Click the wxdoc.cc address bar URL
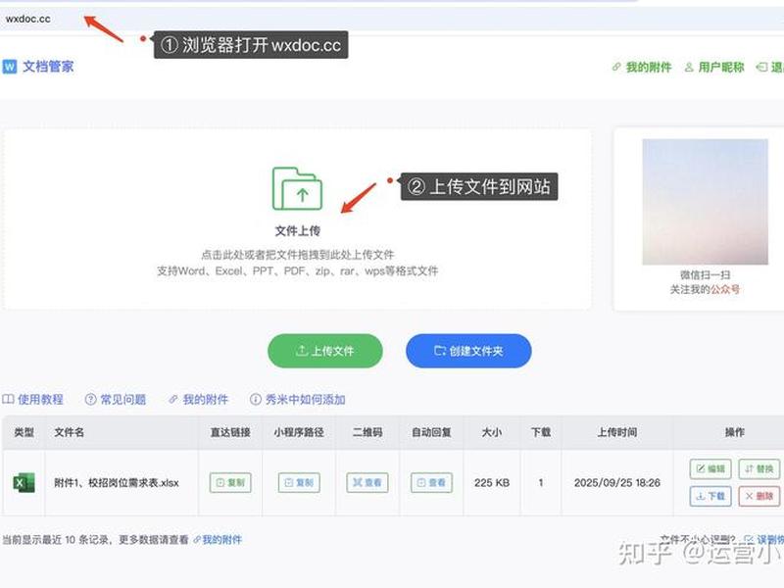The height and width of the screenshot is (588, 784). (28, 19)
